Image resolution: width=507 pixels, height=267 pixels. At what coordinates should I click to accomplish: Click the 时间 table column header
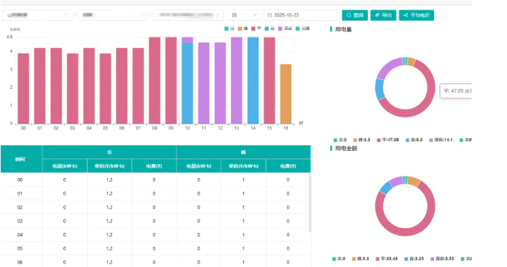pyautogui.click(x=20, y=159)
